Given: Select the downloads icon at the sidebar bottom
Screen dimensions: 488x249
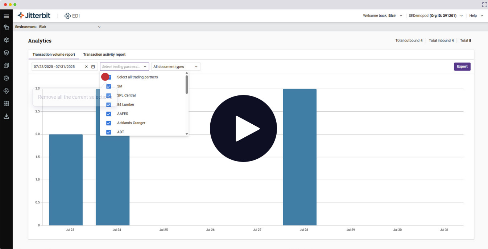Looking at the screenshot, I should click(6, 116).
